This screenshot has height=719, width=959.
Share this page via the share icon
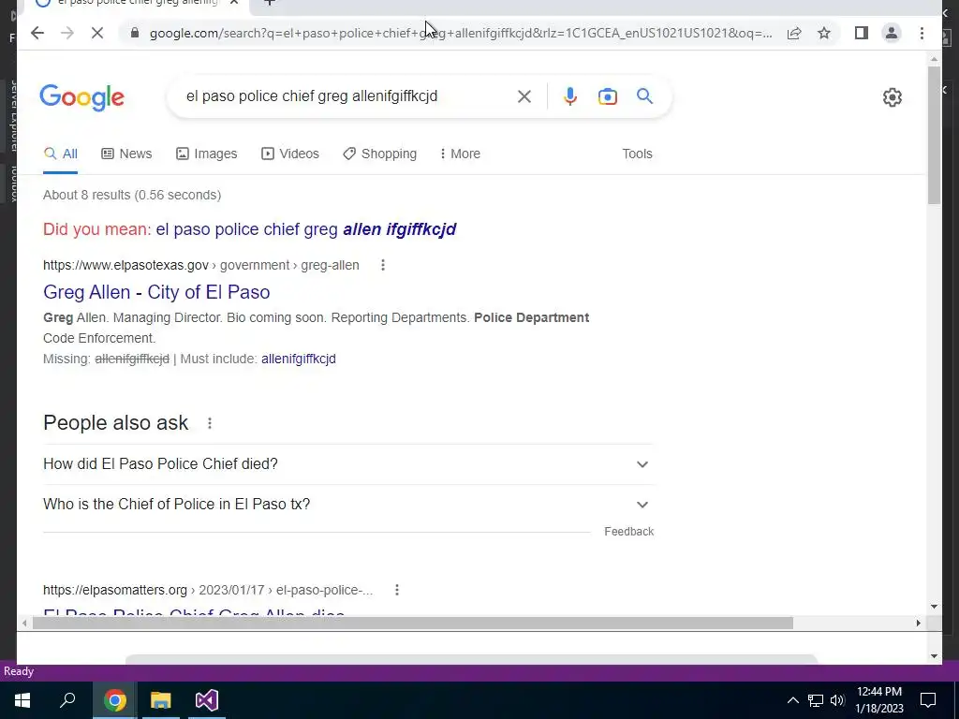tap(794, 33)
